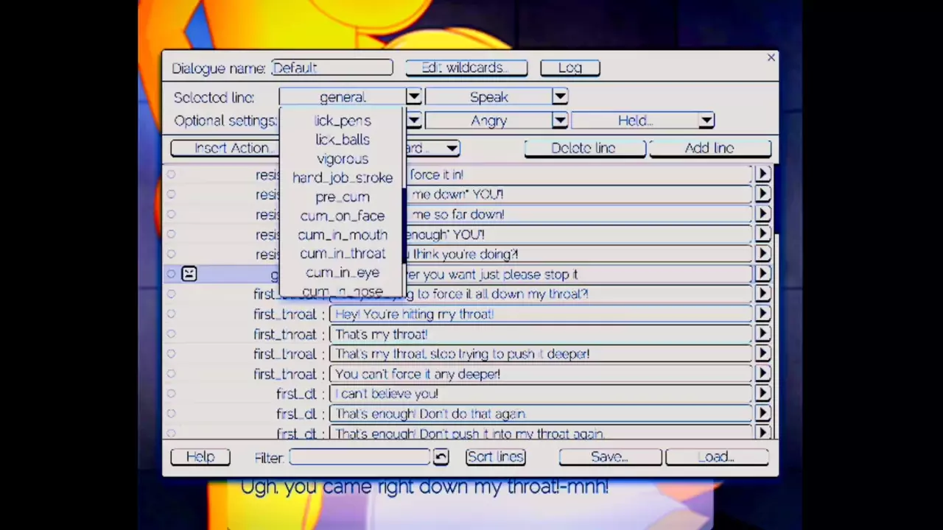The height and width of the screenshot is (530, 943).
Task: Click the angry face icon on the highlighted line
Action: click(189, 274)
